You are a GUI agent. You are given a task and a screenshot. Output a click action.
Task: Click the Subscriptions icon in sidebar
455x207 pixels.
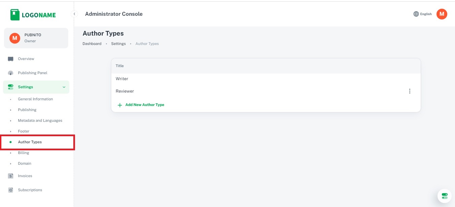[11, 190]
